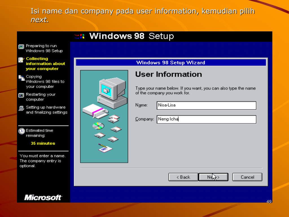Click the Setting up hardware icon

pyautogui.click(x=21, y=108)
